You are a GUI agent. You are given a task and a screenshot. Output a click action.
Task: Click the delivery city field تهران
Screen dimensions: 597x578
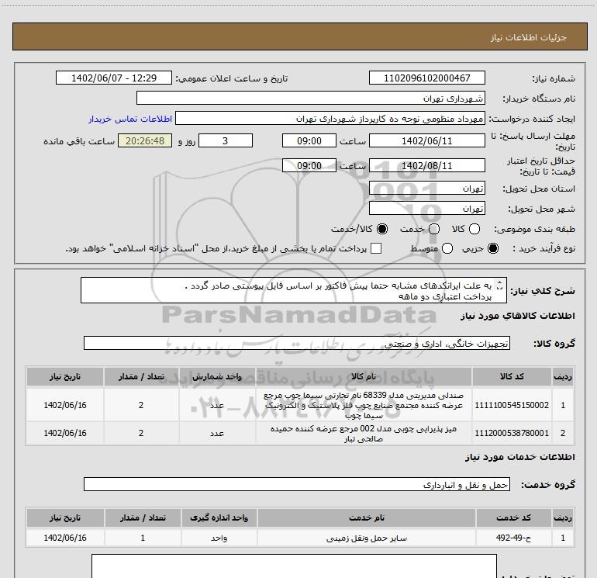coord(426,209)
